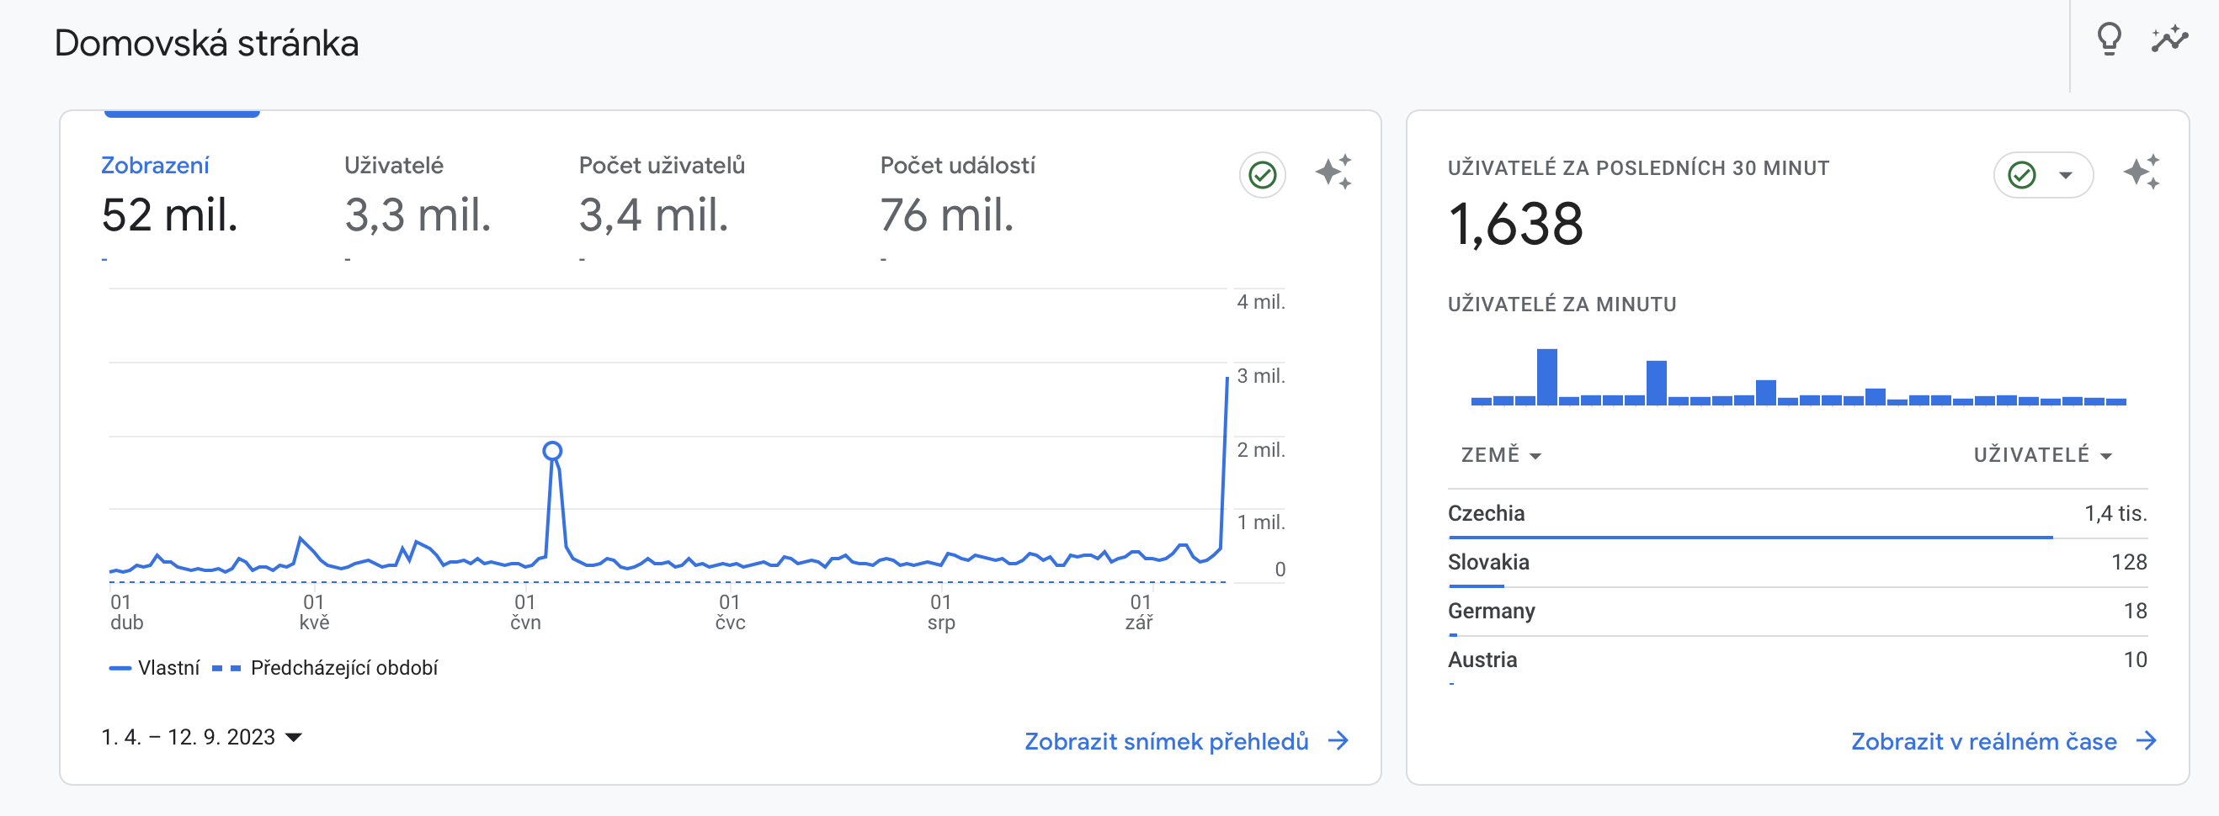The width and height of the screenshot is (2219, 816).
Task: Click the Czechia country row
Action: tap(1797, 514)
